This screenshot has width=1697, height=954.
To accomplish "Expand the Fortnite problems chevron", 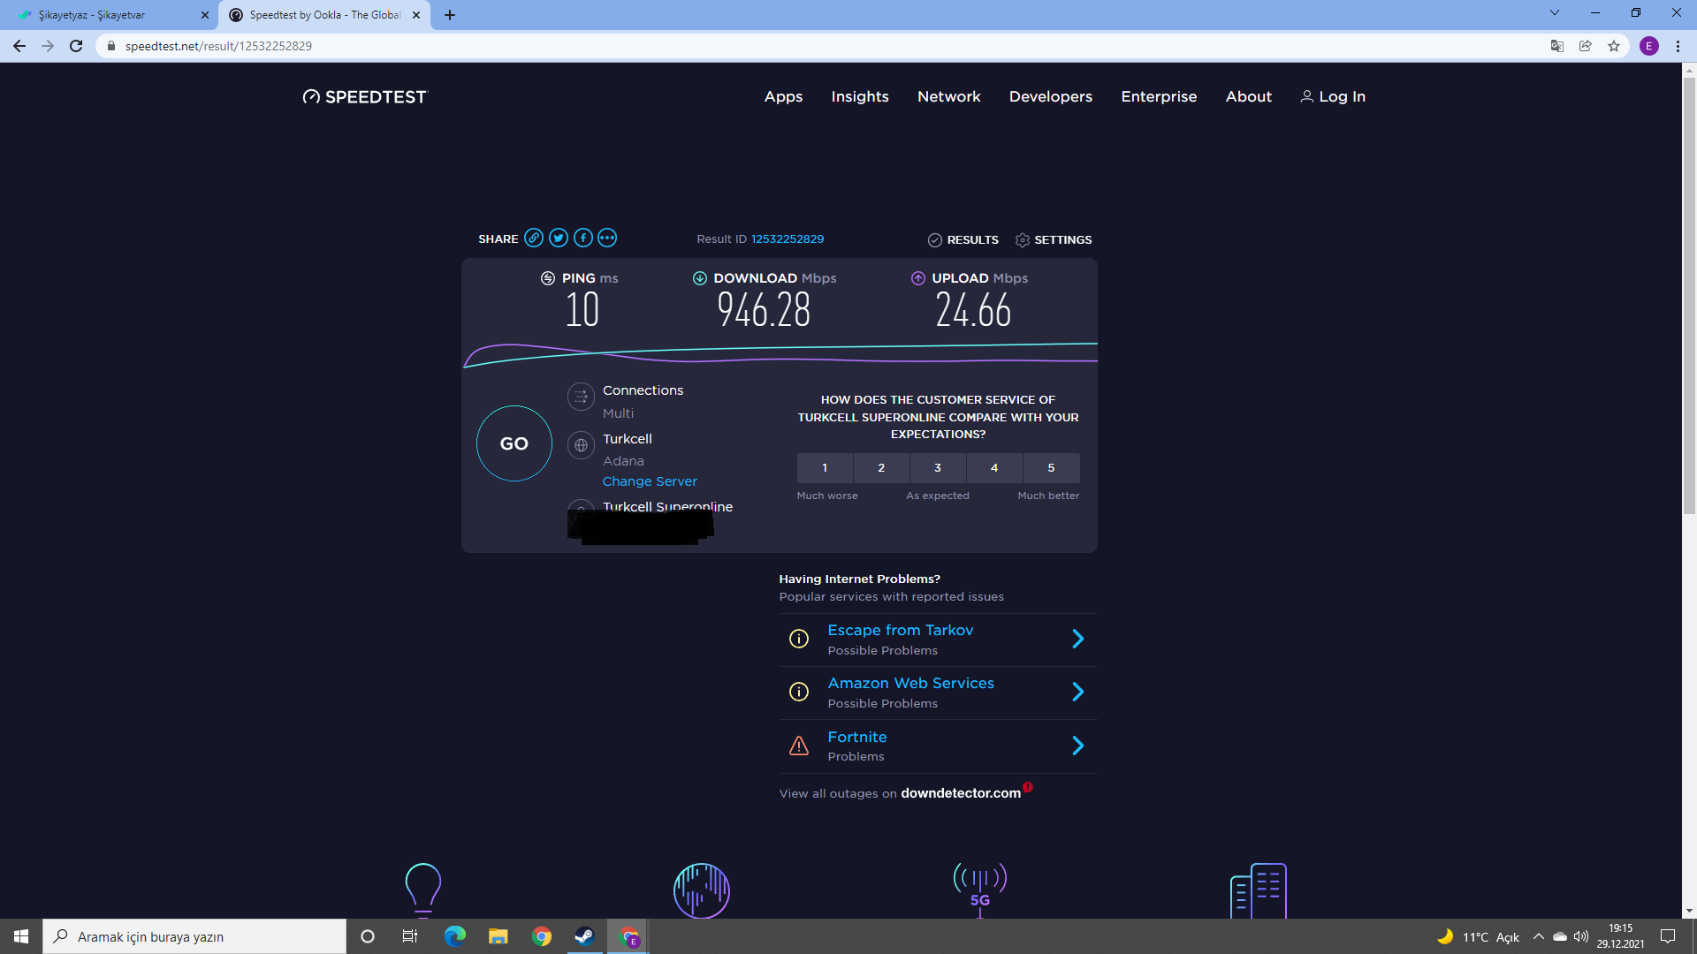I will click(1077, 746).
